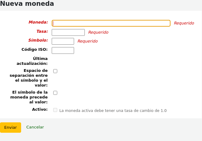202x141 pixels.
Task: Click the Requerido note beside Moneda field
Action: click(x=184, y=23)
